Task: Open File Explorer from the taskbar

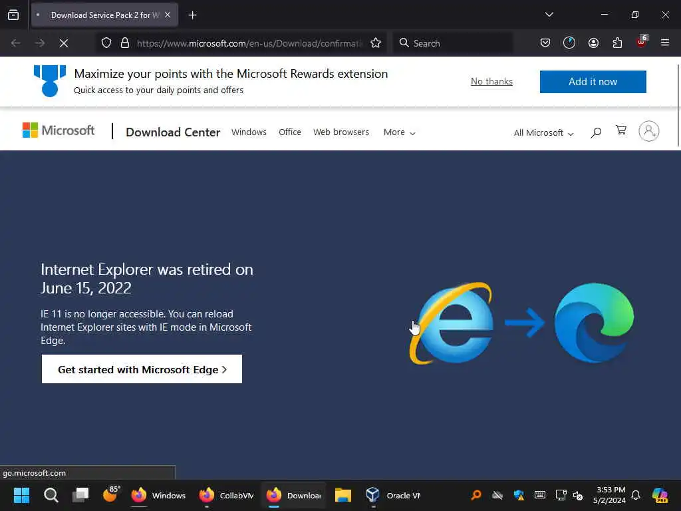Action: click(342, 495)
